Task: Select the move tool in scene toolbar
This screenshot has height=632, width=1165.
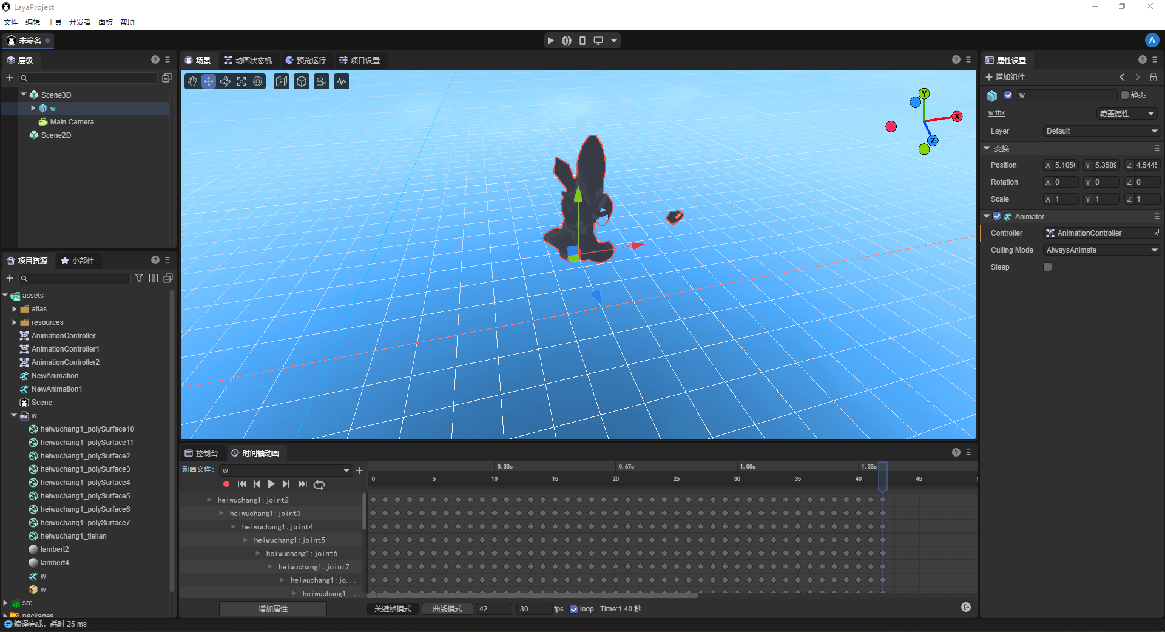Action: tap(209, 81)
